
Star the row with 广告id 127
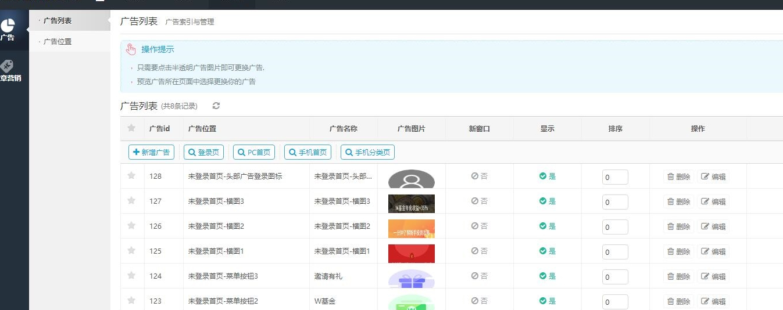point(131,200)
